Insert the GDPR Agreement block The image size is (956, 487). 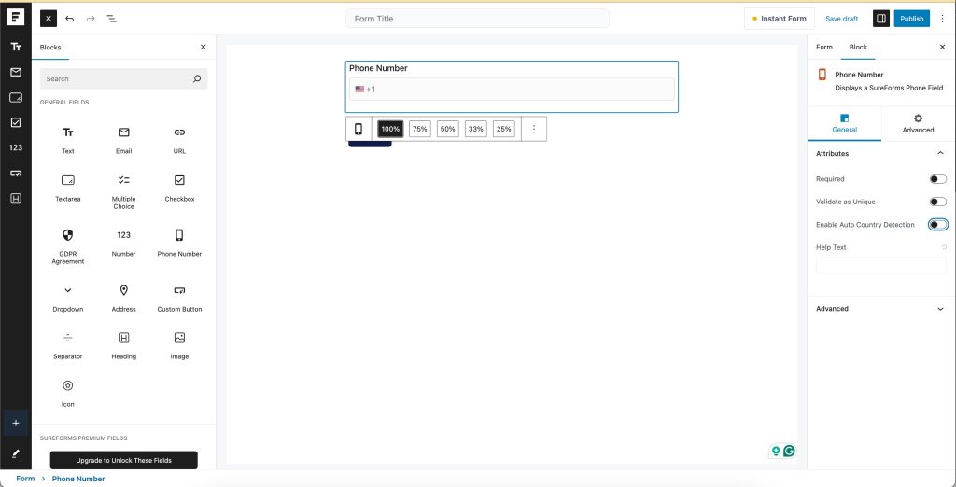pos(67,241)
